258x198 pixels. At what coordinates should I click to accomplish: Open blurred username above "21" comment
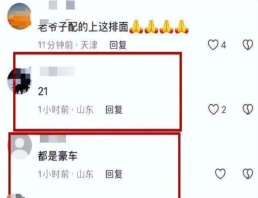(57, 71)
